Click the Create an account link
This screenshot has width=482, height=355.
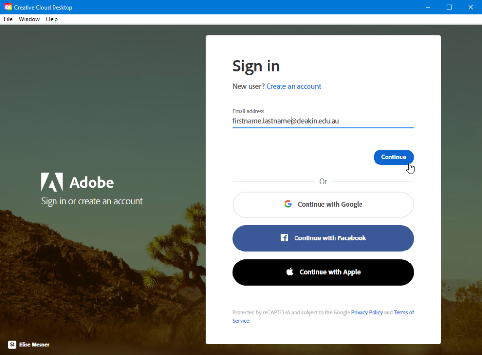coord(294,86)
